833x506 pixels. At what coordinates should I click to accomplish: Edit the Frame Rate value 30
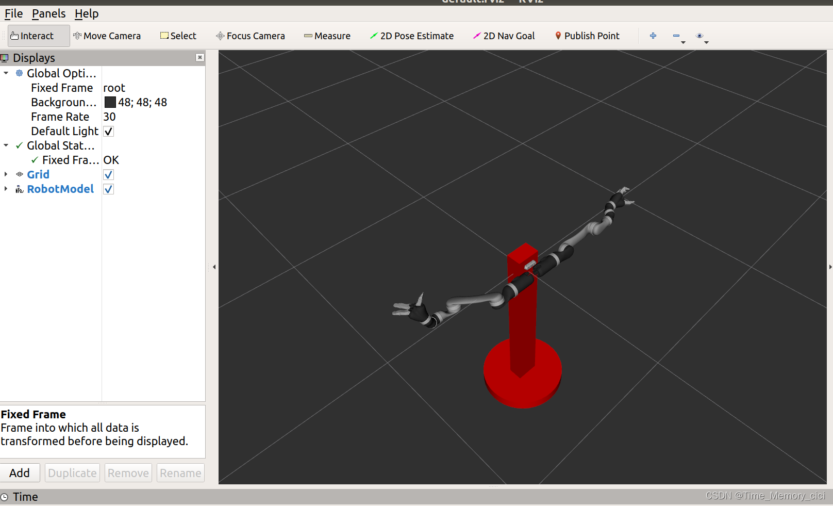pyautogui.click(x=109, y=117)
